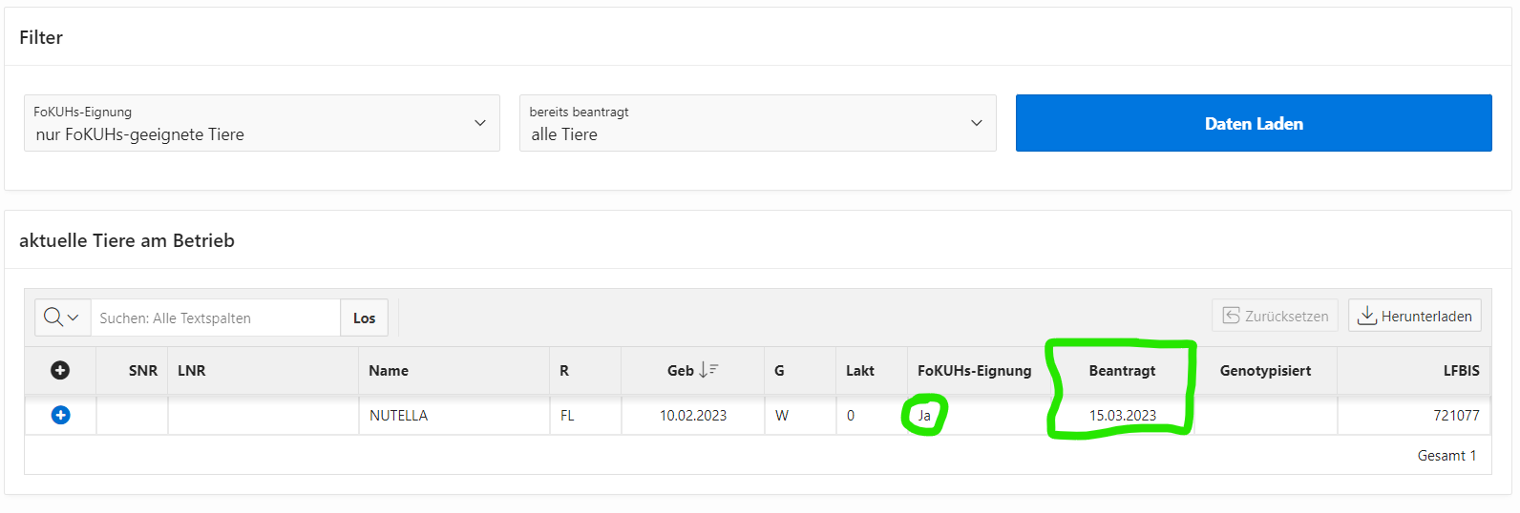This screenshot has width=1520, height=513.
Task: Select the NUTELLA name cell
Action: 398,415
